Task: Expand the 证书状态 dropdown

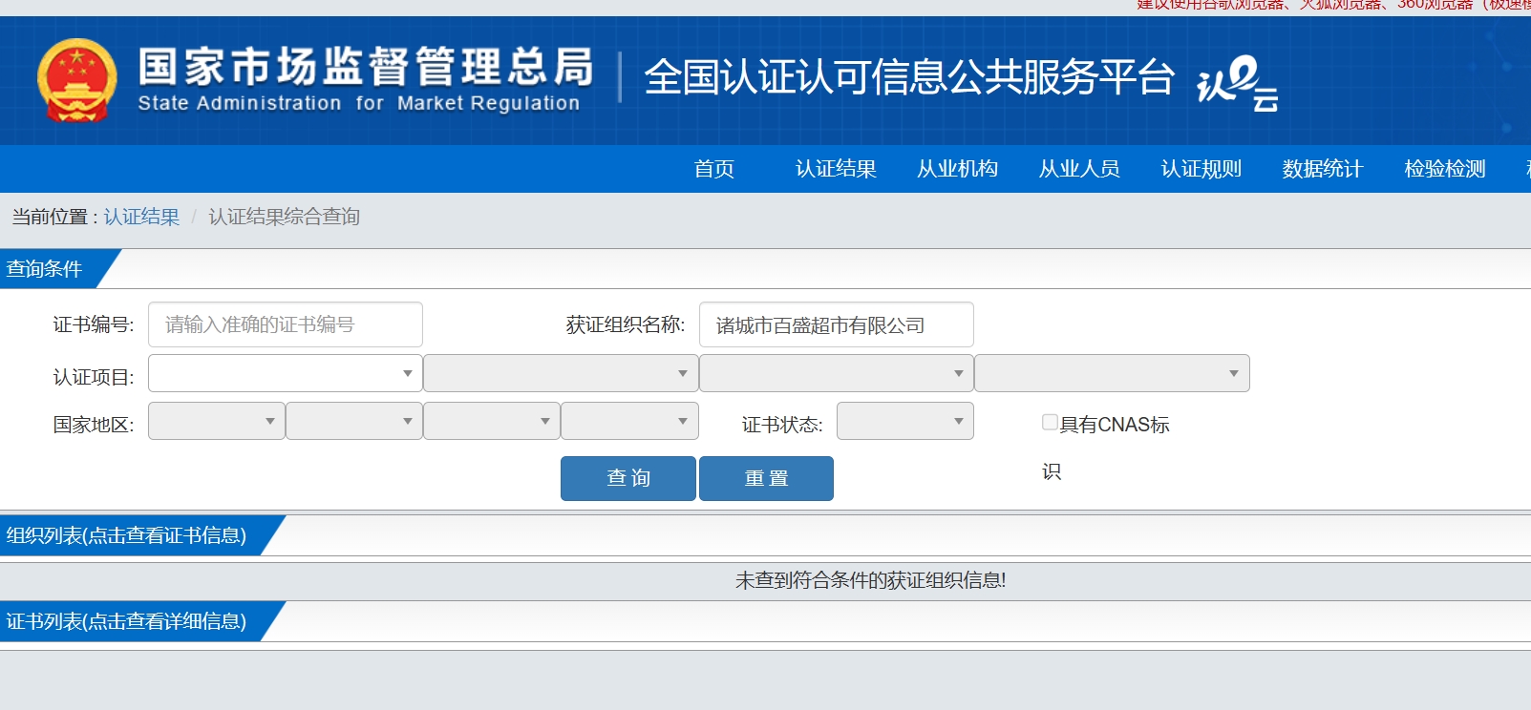Action: click(x=904, y=421)
